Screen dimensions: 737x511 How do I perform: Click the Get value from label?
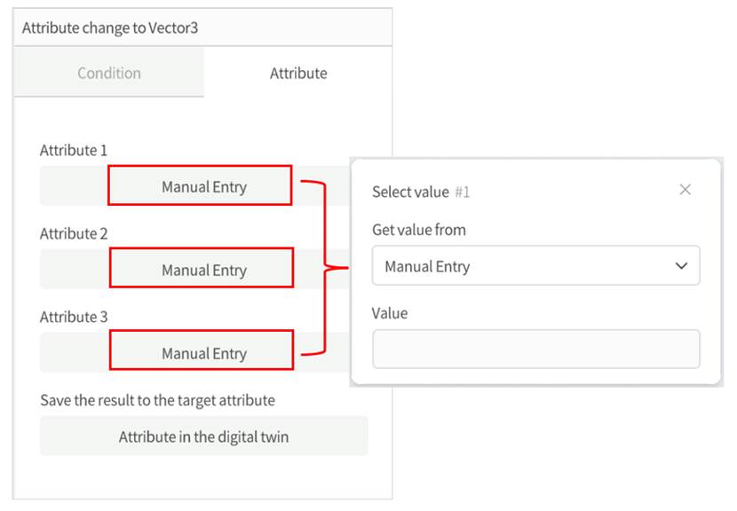pos(419,230)
